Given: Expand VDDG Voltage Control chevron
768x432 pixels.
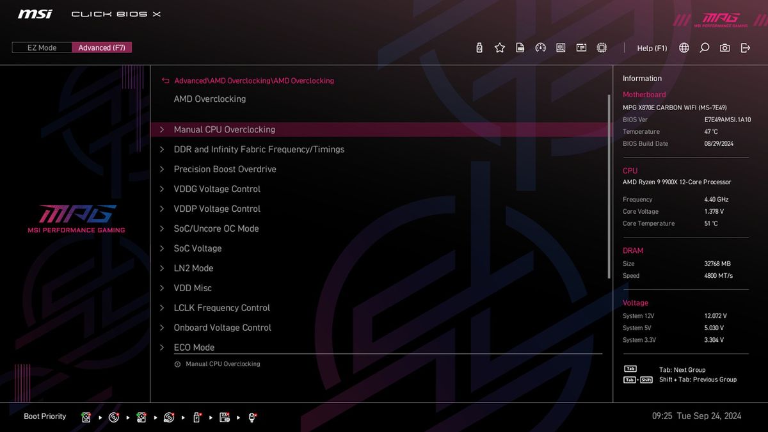Looking at the screenshot, I should click(x=162, y=189).
